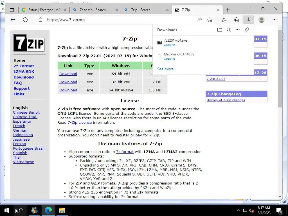Open the LZMA SDK sidebar link
288x216 pixels.
click(x=24, y=72)
